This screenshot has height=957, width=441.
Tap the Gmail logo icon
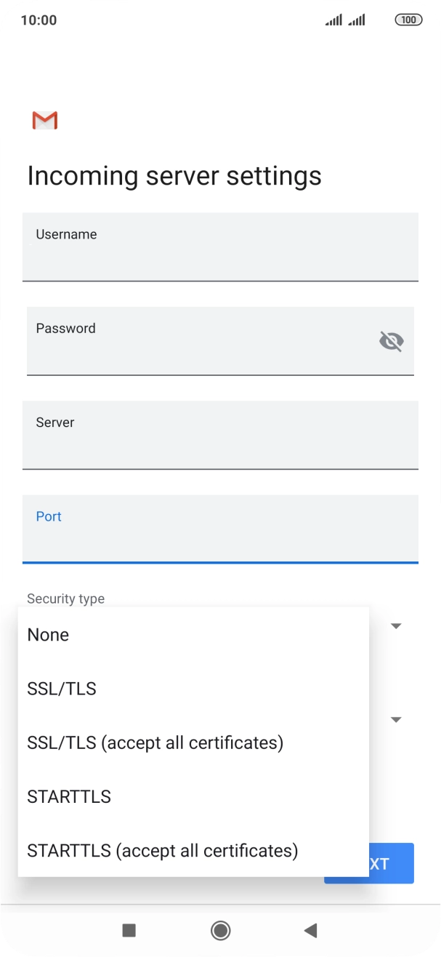click(45, 121)
